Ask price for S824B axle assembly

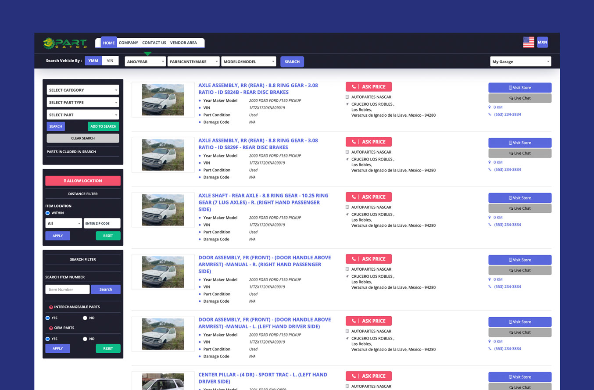tap(369, 87)
